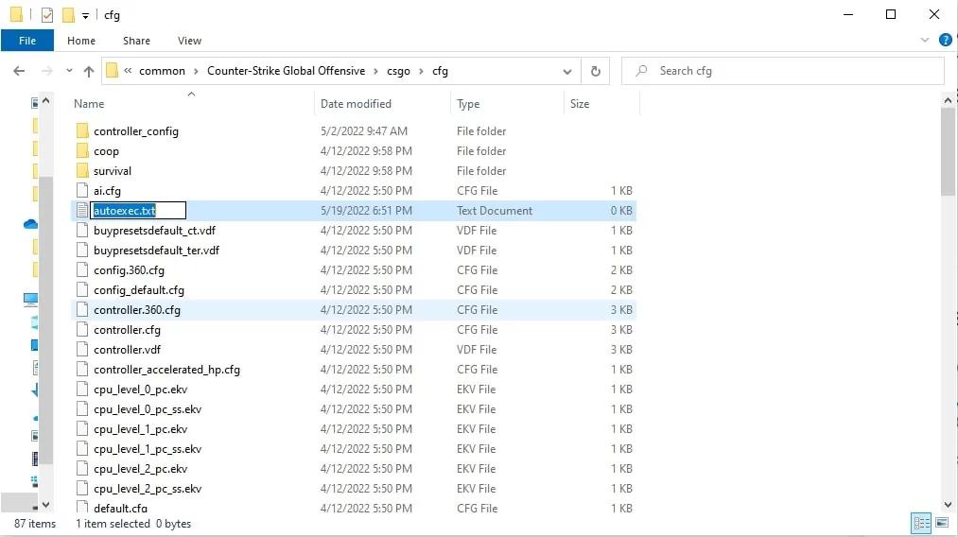Image resolution: width=958 pixels, height=537 pixels.
Task: Click the Forward navigation arrow
Action: (46, 71)
